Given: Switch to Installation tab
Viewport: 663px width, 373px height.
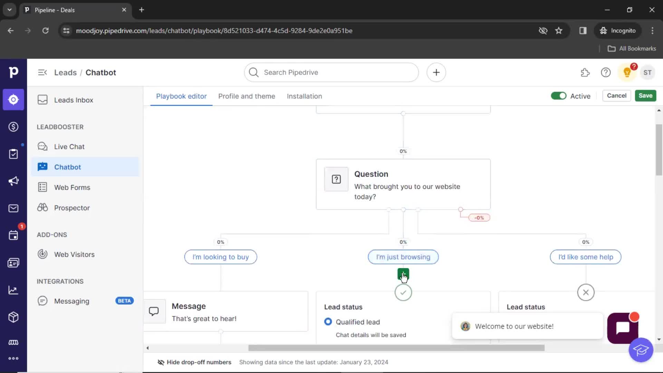Looking at the screenshot, I should [x=304, y=96].
